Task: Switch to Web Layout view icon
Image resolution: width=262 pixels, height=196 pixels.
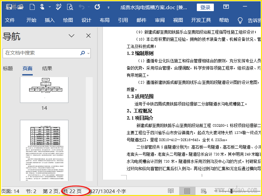Action: pyautogui.click(x=204, y=191)
